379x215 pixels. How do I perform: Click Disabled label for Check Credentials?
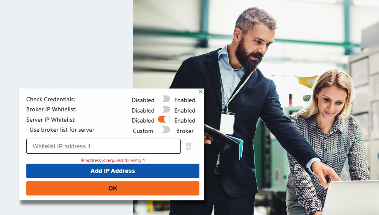pyautogui.click(x=143, y=100)
